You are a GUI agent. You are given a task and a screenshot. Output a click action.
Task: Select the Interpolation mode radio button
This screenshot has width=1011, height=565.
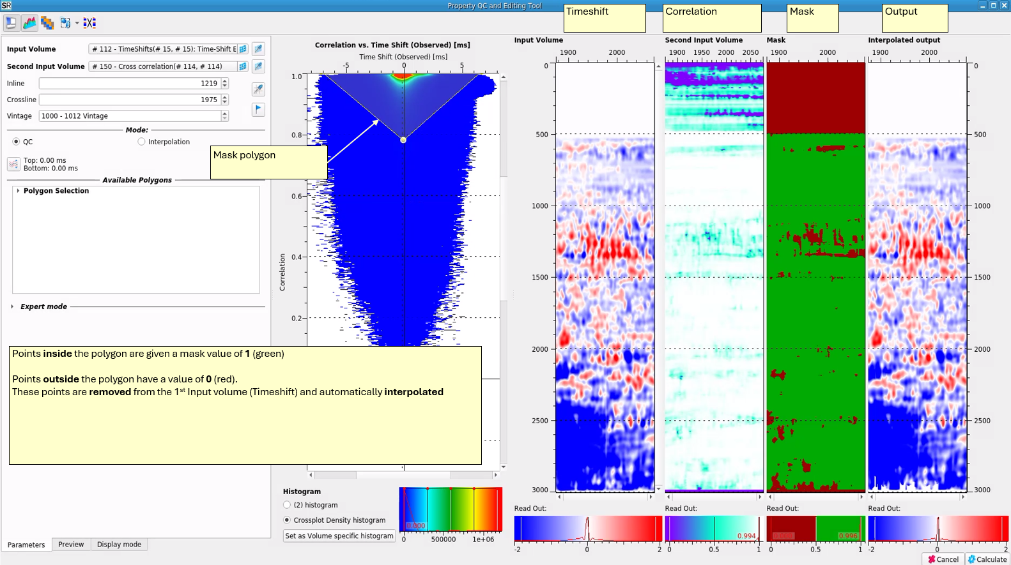click(142, 142)
